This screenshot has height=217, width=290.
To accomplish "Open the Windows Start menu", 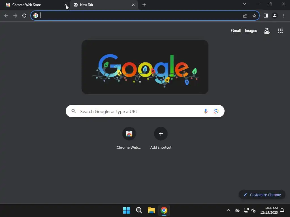I will [127, 210].
